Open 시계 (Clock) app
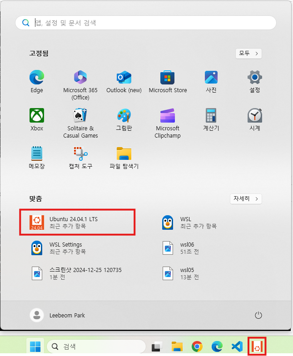293x356 pixels. tap(254, 120)
